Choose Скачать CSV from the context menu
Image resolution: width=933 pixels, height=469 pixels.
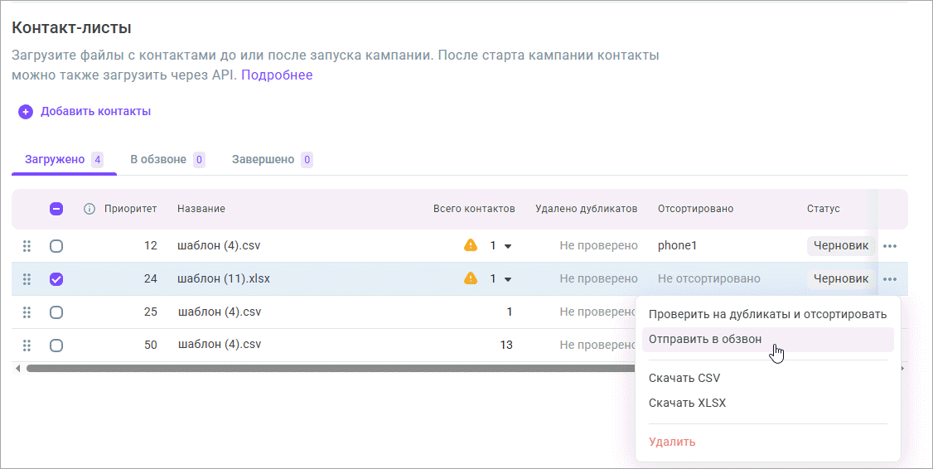click(x=684, y=378)
